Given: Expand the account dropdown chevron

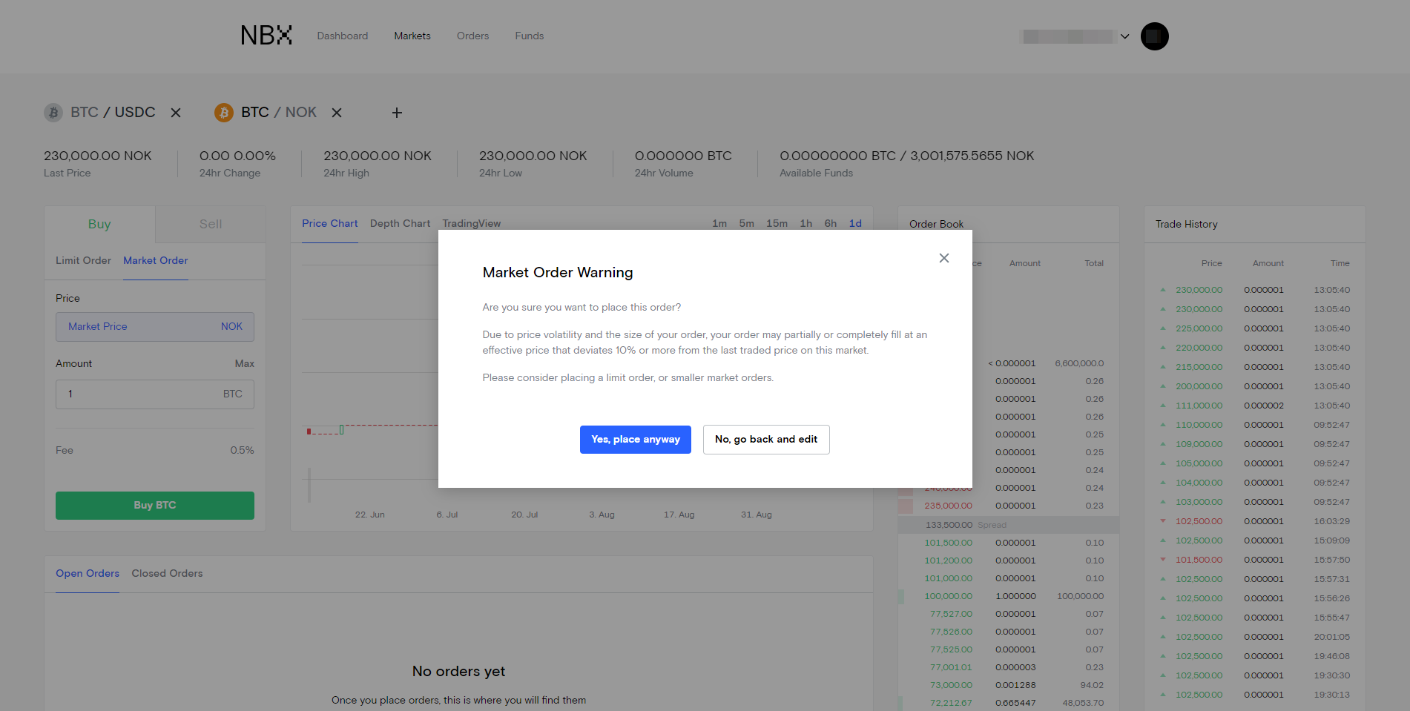Looking at the screenshot, I should (x=1124, y=36).
